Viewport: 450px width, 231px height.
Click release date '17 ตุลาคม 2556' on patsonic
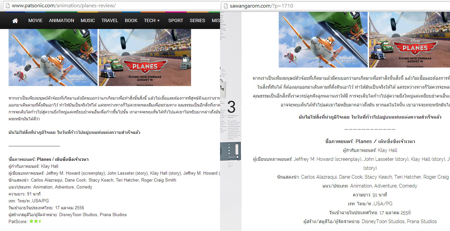click(70, 208)
